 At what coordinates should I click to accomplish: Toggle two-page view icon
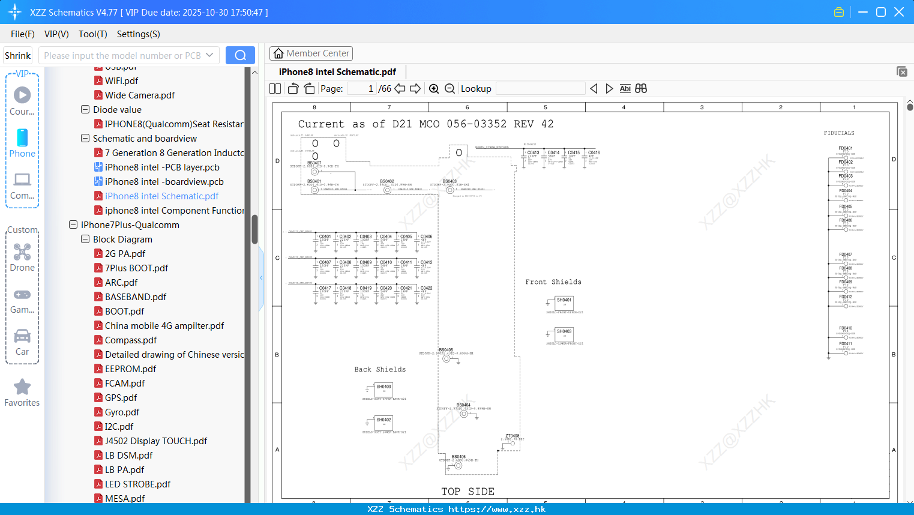[x=275, y=88]
